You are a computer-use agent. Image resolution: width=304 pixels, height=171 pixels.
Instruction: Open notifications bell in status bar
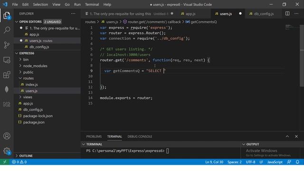coord(298,162)
